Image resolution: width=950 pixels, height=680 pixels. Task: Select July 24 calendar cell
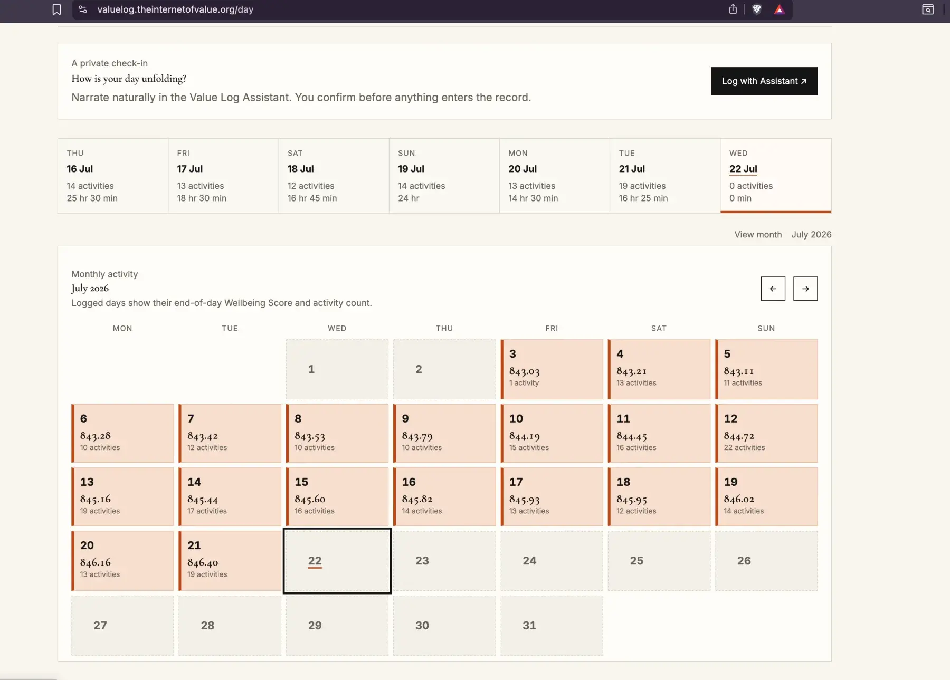click(x=552, y=561)
